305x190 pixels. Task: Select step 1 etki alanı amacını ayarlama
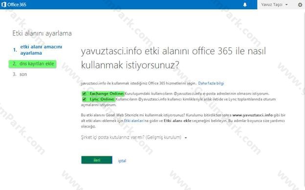pyautogui.click(x=41, y=50)
